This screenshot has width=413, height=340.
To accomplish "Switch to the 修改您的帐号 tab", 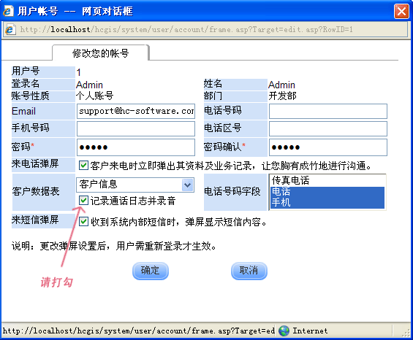I will (101, 53).
